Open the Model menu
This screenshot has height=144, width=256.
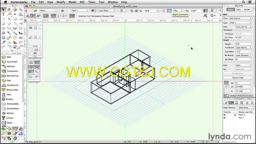72,2
